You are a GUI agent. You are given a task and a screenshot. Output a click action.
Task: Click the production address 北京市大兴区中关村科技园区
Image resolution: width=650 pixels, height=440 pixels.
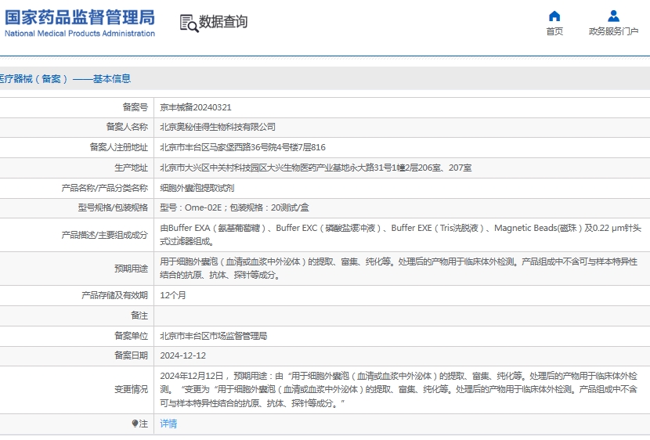[x=316, y=168]
